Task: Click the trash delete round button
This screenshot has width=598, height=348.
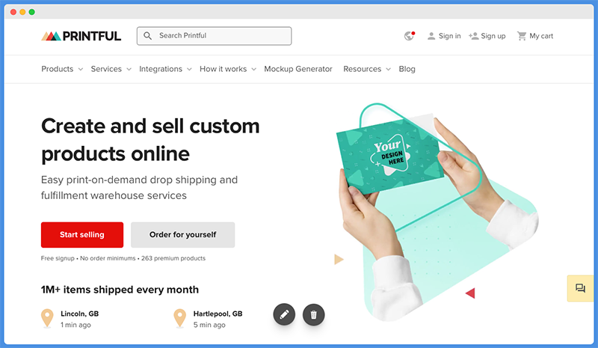Action: point(313,314)
